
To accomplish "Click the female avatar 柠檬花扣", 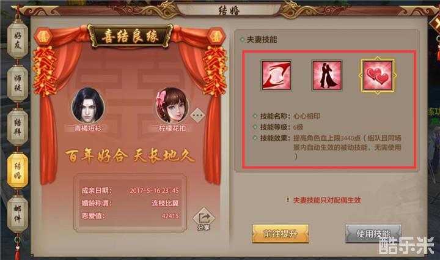I will (x=172, y=105).
